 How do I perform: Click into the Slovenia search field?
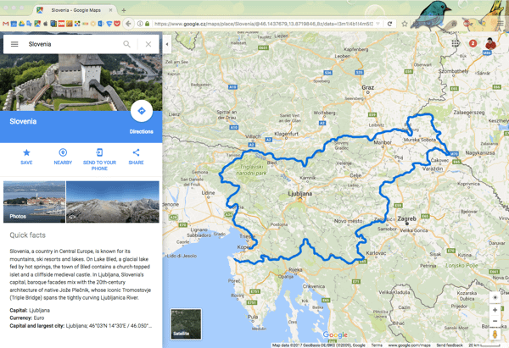click(x=72, y=44)
